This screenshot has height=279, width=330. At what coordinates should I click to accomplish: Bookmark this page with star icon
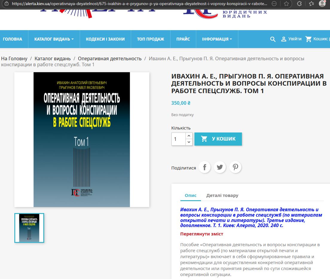[x=286, y=4]
